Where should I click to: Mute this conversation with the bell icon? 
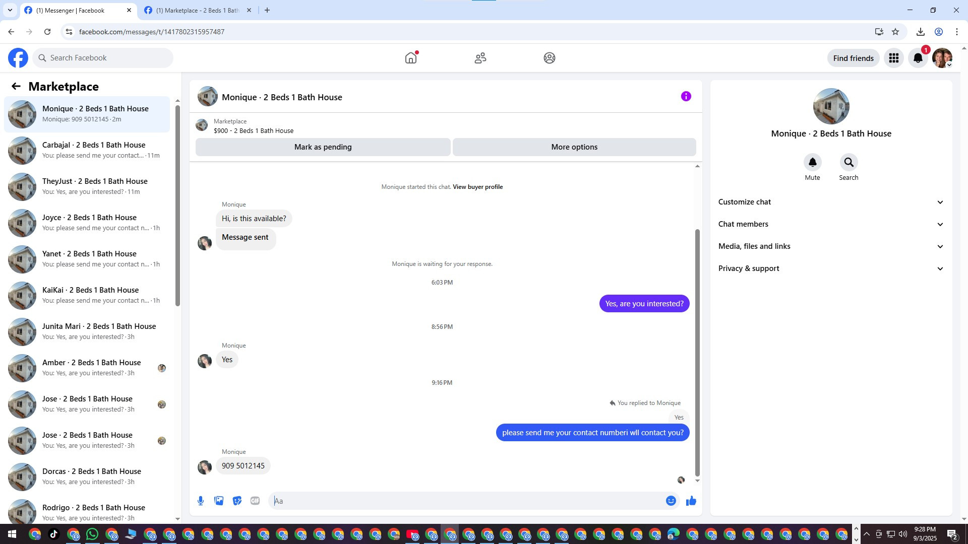click(813, 162)
